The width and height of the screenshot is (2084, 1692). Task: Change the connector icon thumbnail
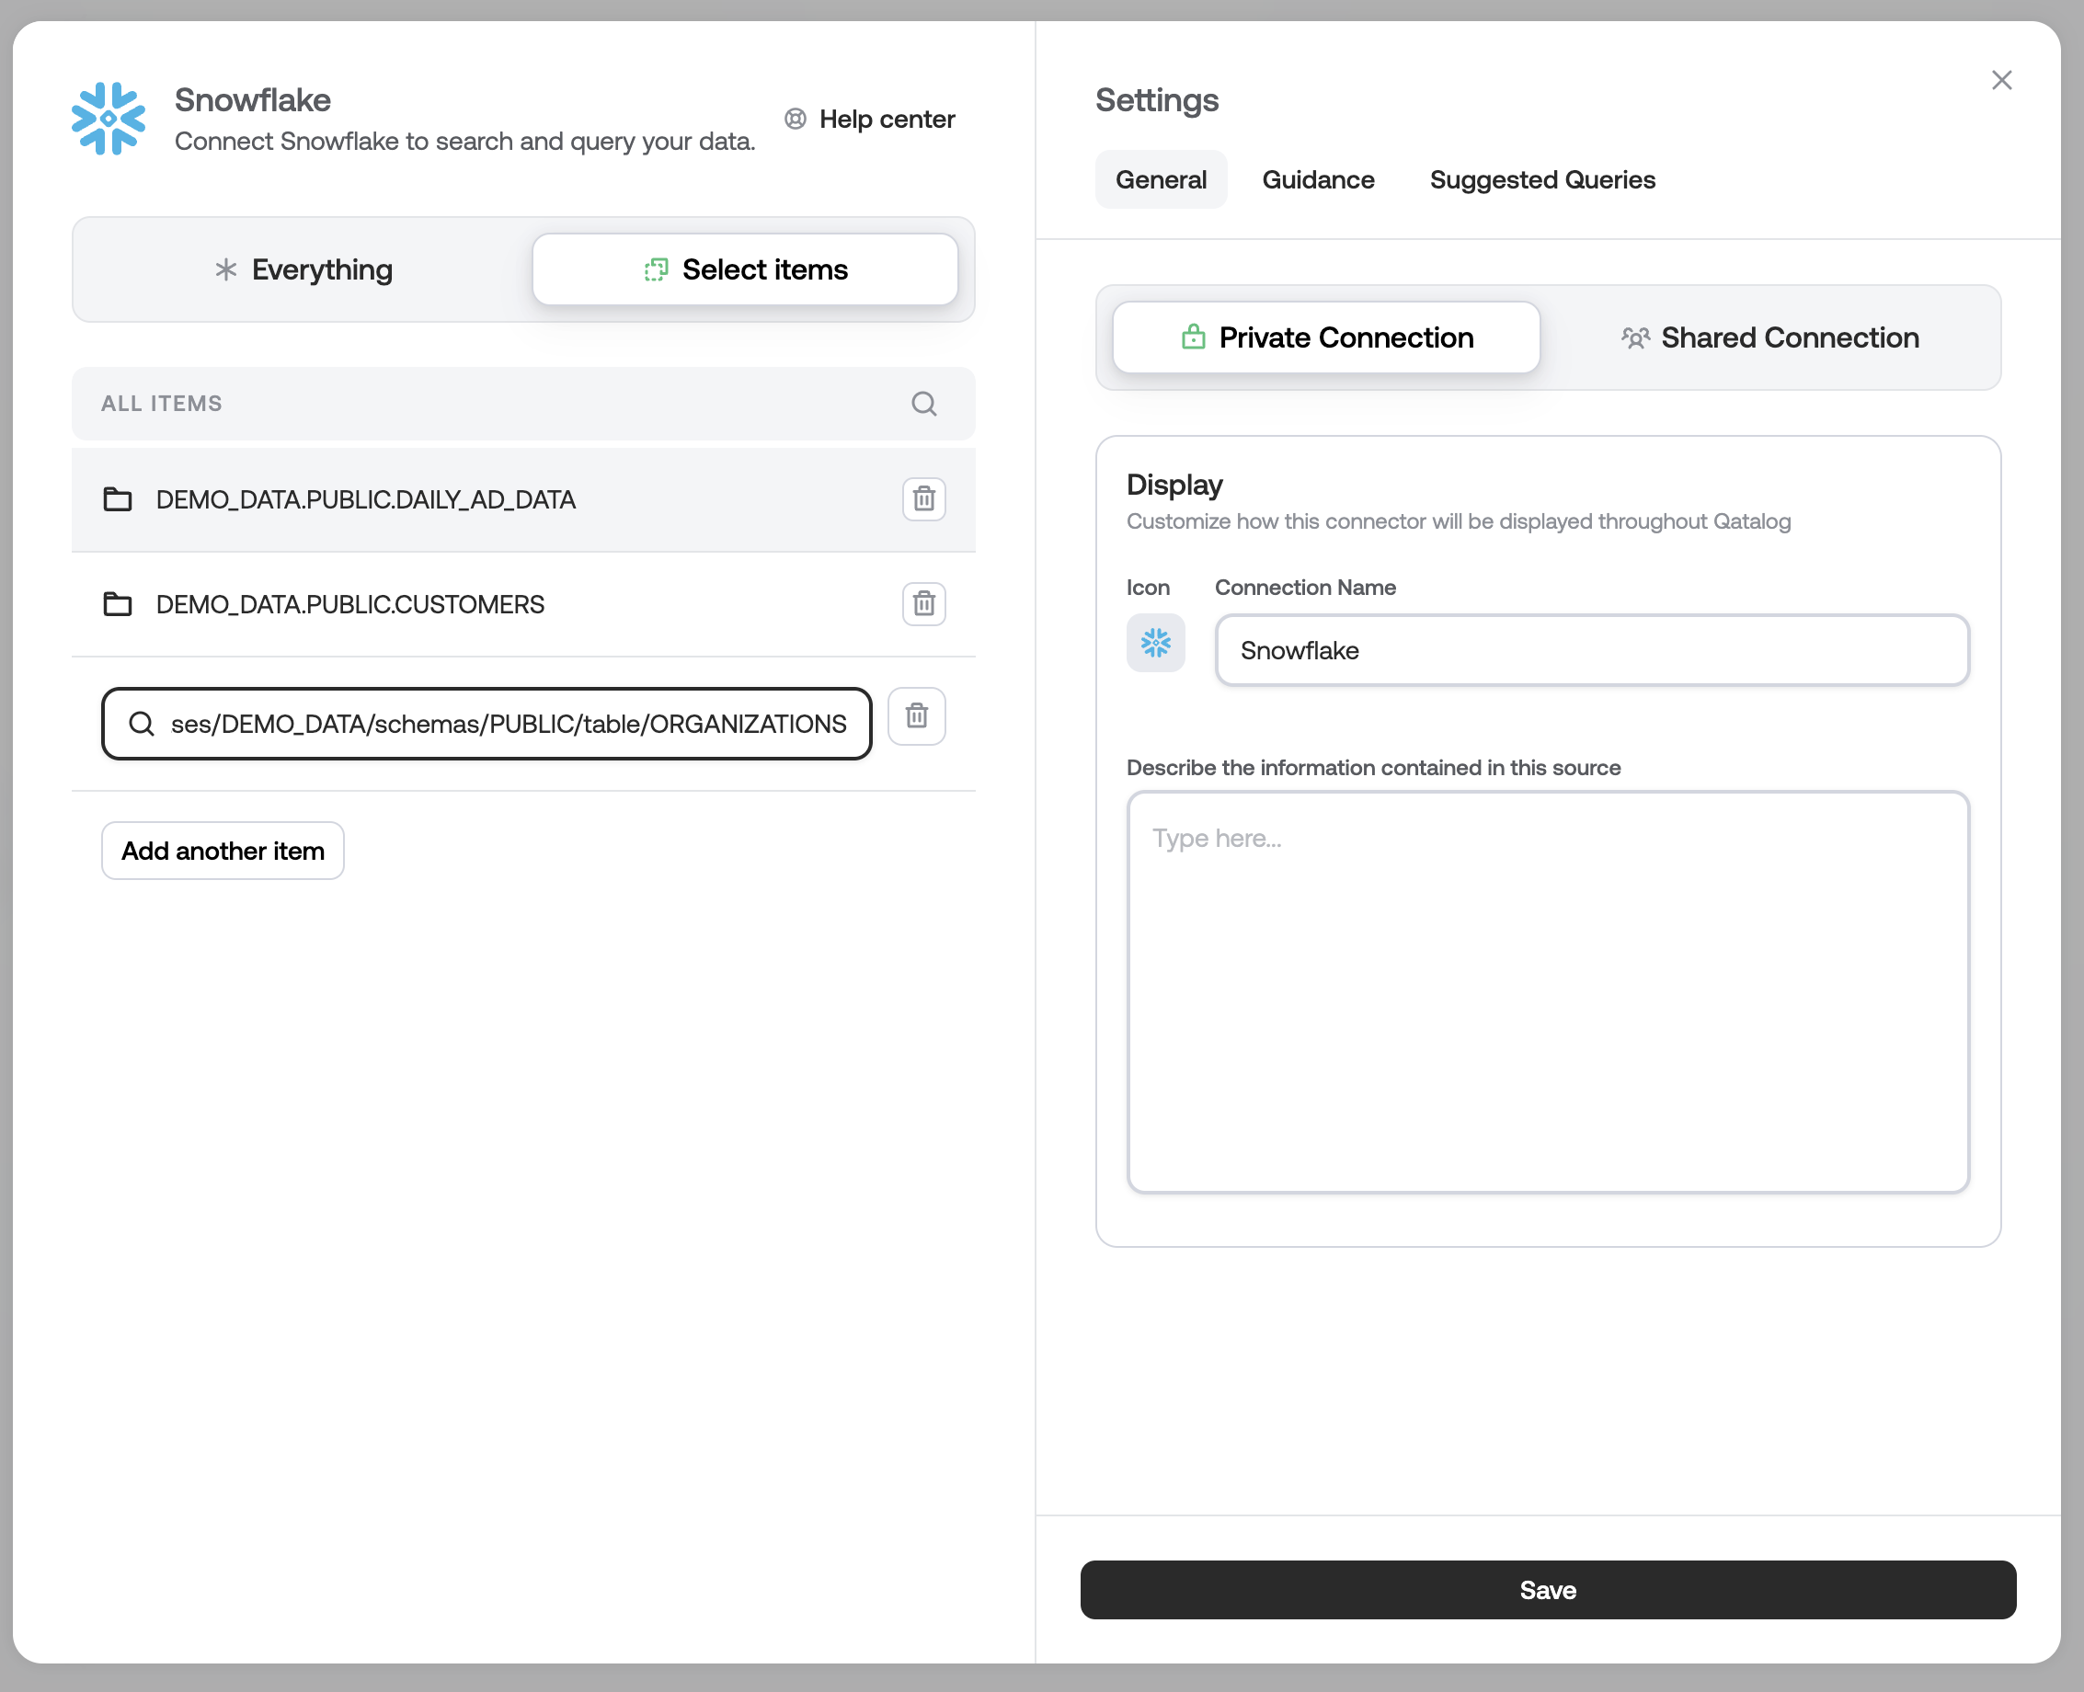(1156, 644)
